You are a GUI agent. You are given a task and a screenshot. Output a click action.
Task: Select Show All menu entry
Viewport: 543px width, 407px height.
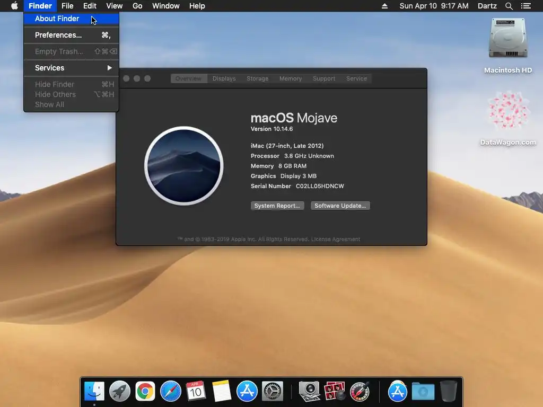click(x=72, y=104)
